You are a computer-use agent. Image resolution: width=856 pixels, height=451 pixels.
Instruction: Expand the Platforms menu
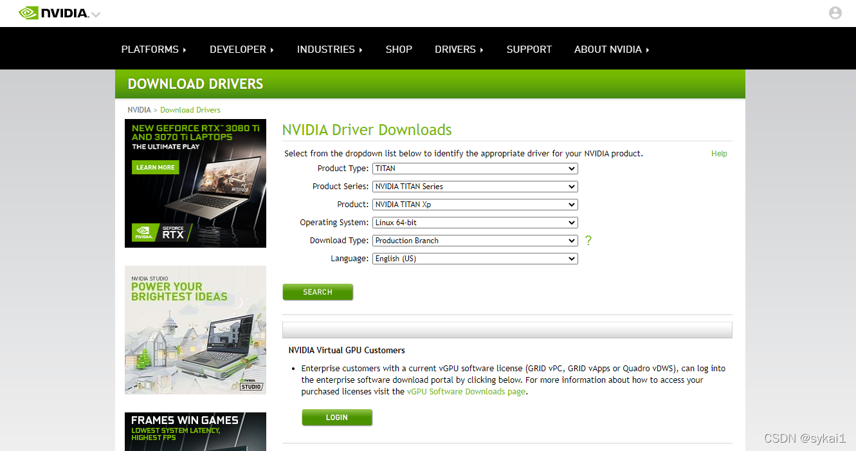pos(154,50)
